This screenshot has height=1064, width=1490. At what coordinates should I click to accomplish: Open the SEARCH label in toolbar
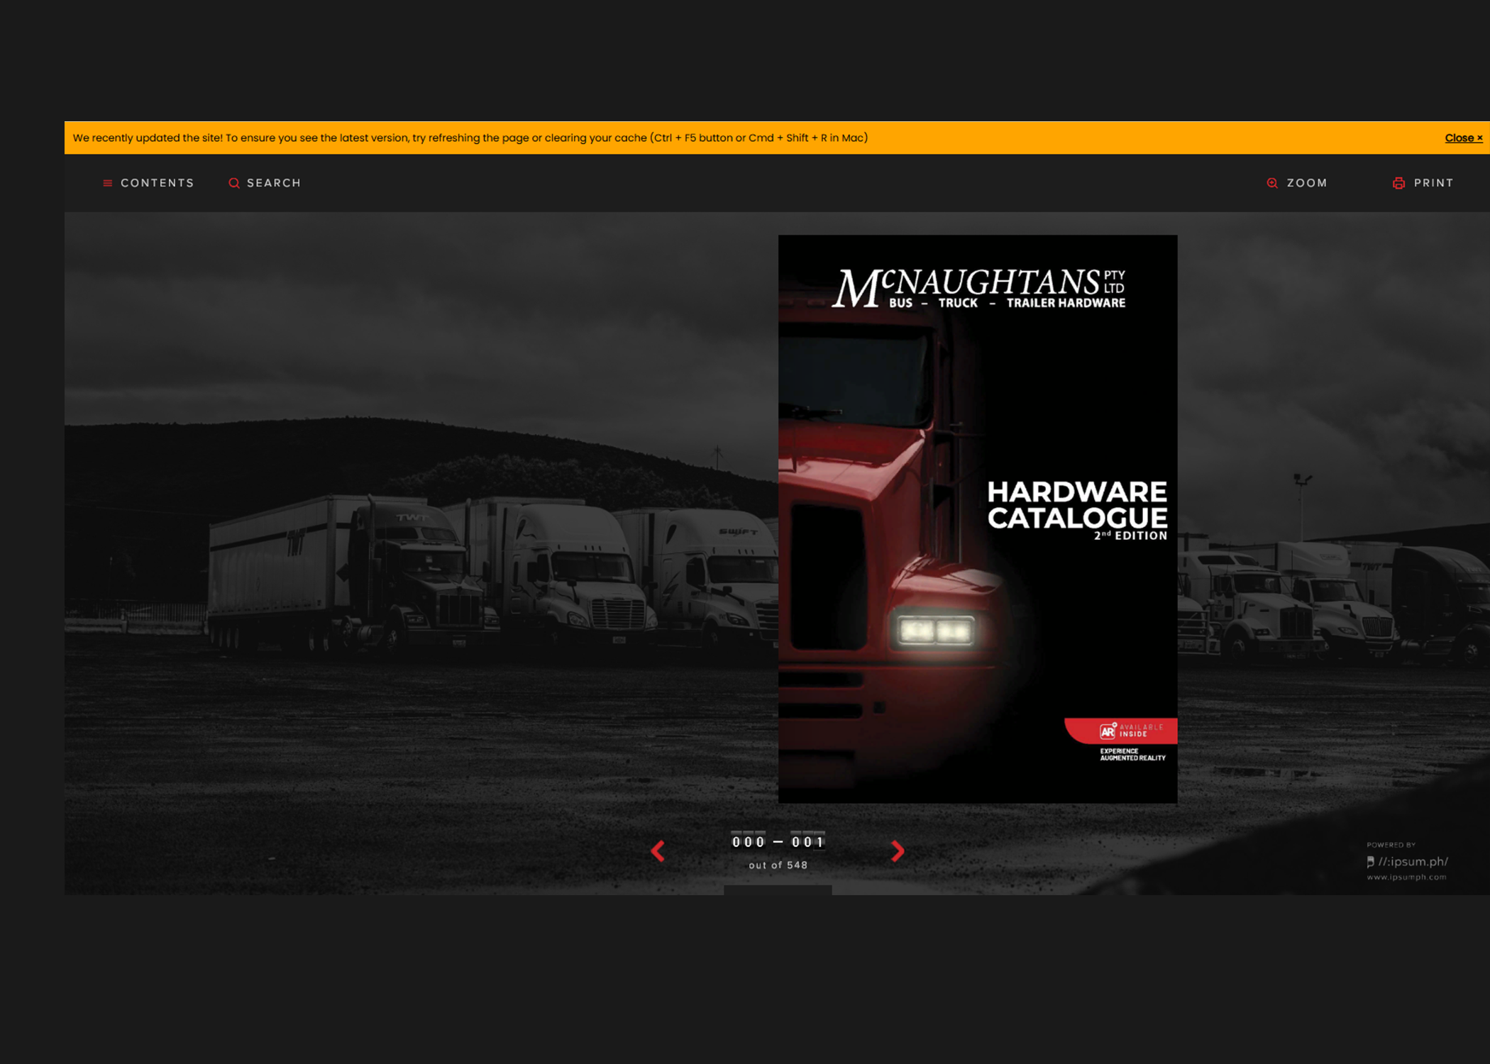(274, 183)
